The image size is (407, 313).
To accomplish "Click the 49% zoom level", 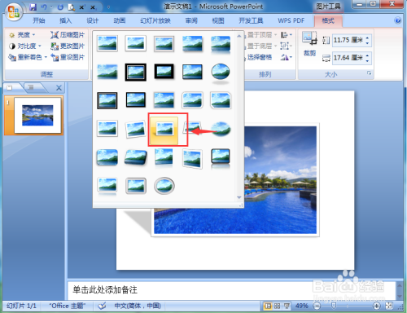I will [x=302, y=306].
